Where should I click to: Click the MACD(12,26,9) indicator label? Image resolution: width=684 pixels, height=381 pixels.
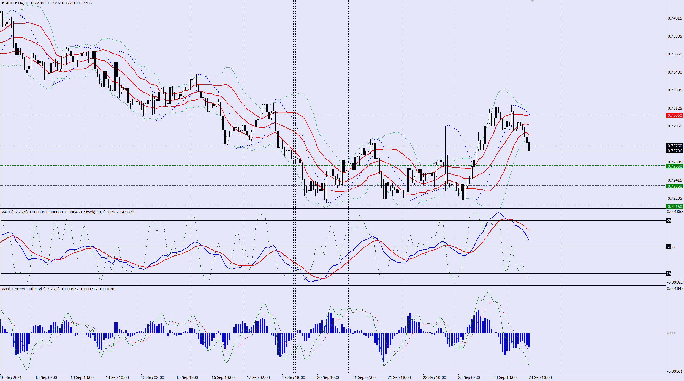14,212
